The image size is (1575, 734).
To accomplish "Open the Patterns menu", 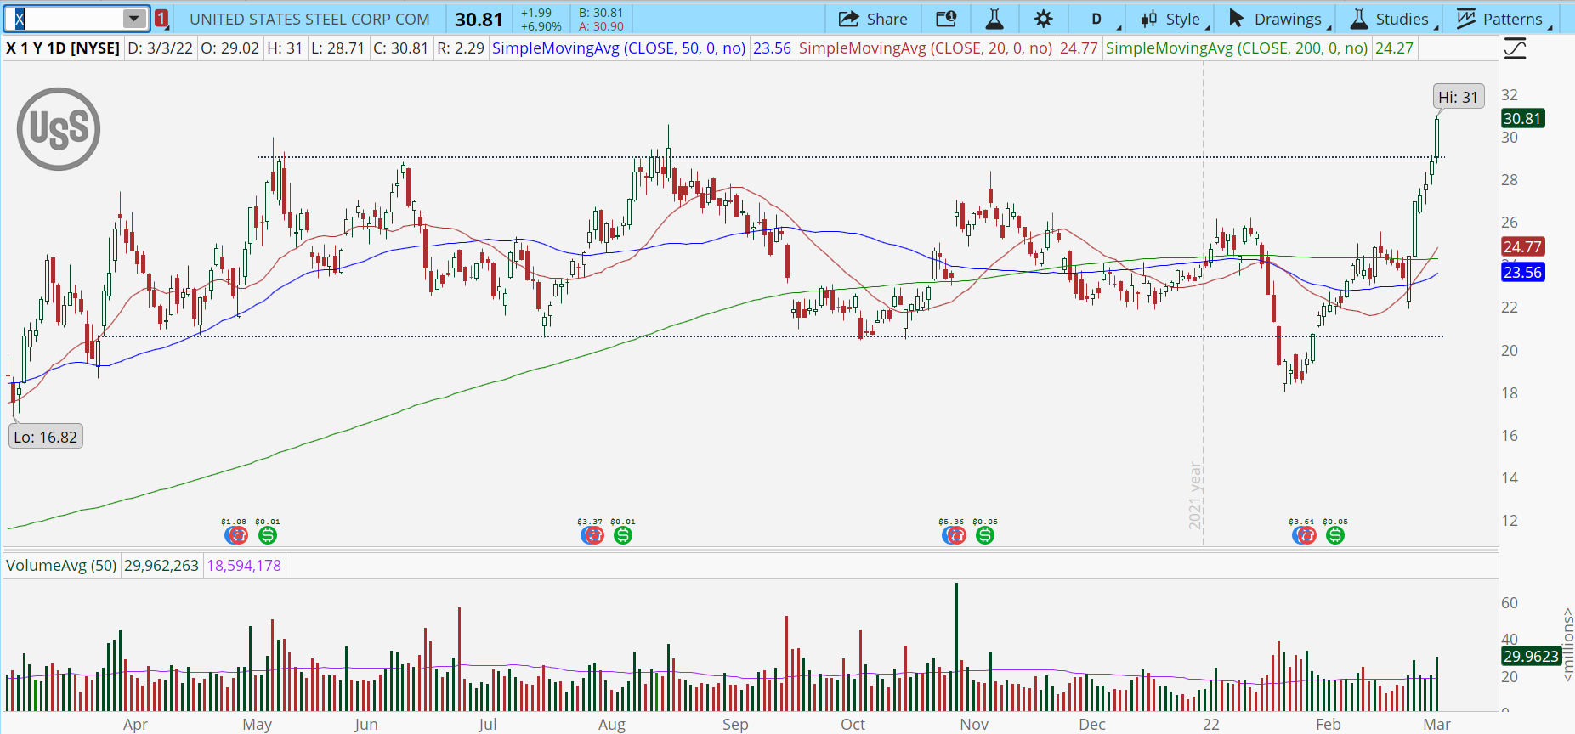I will [1501, 19].
